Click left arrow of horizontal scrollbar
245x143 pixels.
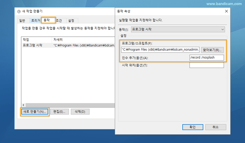tap(23, 105)
